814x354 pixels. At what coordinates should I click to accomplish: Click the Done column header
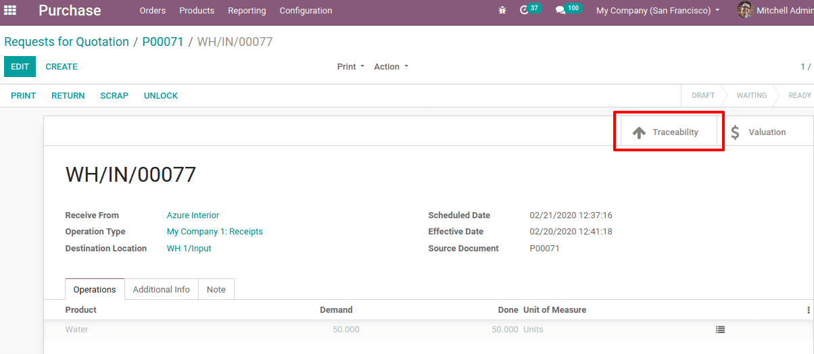click(x=508, y=310)
